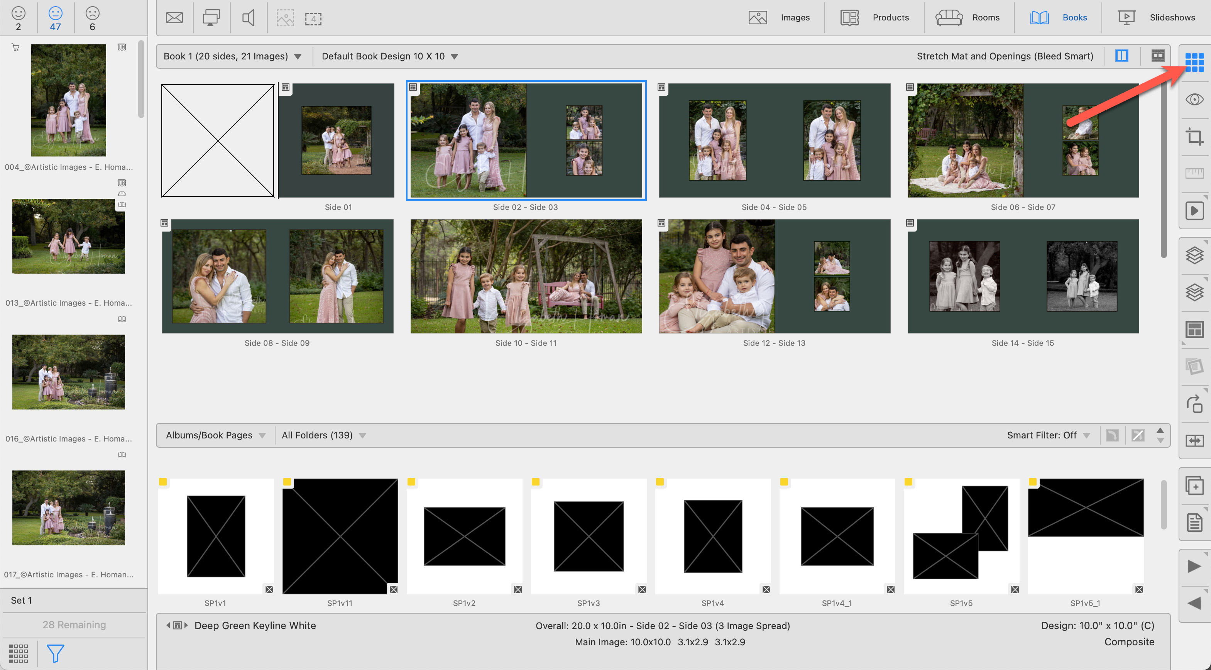The height and width of the screenshot is (670, 1211).
Task: Click Stretch Mat and Openings option
Action: point(1005,56)
